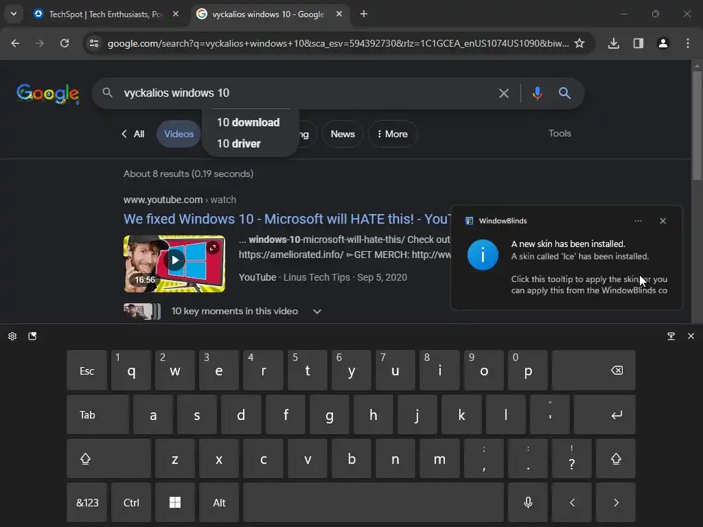Open a new browser tab
This screenshot has width=703, height=527.
[364, 14]
